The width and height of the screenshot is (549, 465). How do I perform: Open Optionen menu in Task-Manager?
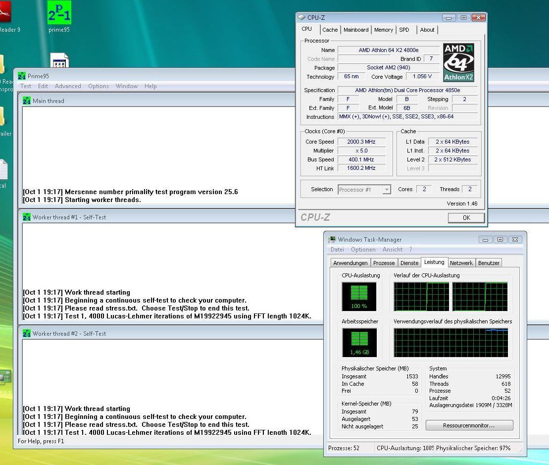363,250
